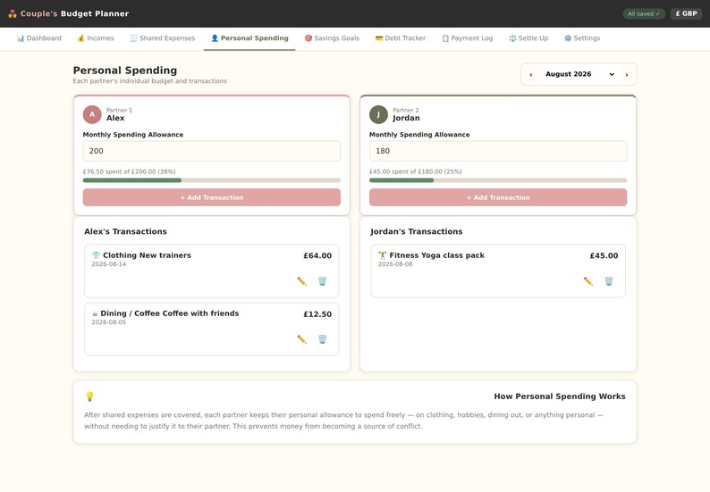Edit the Clothing New trainers transaction
The height and width of the screenshot is (492, 710).
301,281
